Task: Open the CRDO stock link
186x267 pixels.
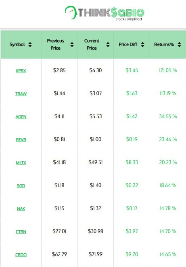Action: pos(21,254)
